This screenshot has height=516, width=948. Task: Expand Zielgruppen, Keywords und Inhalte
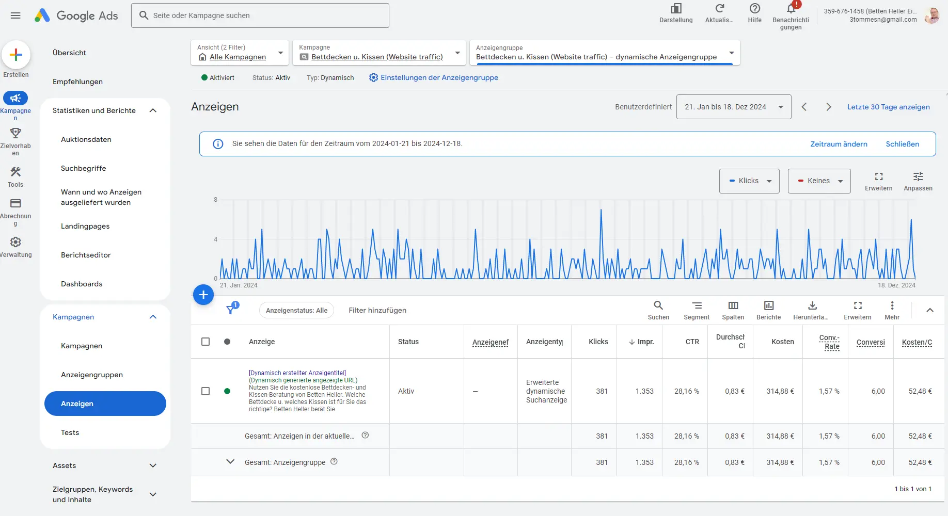click(x=153, y=494)
